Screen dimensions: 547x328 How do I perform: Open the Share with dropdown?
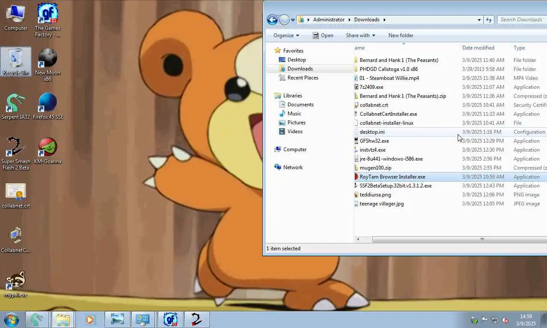pyautogui.click(x=360, y=35)
